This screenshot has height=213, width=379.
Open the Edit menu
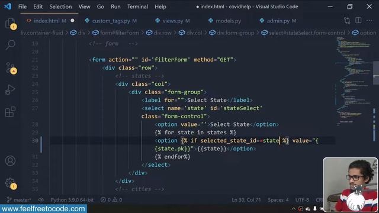pyautogui.click(x=38, y=7)
